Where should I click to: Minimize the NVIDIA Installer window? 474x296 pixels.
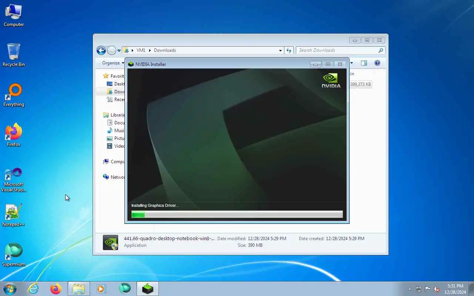point(316,64)
